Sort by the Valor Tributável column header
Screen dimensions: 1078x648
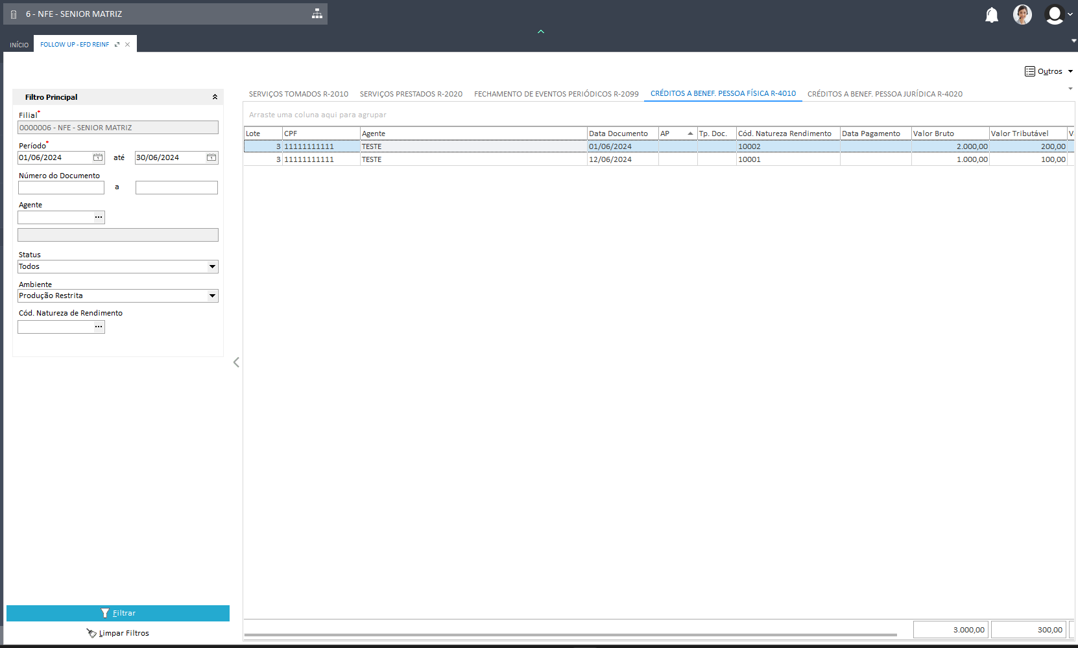tap(1028, 133)
